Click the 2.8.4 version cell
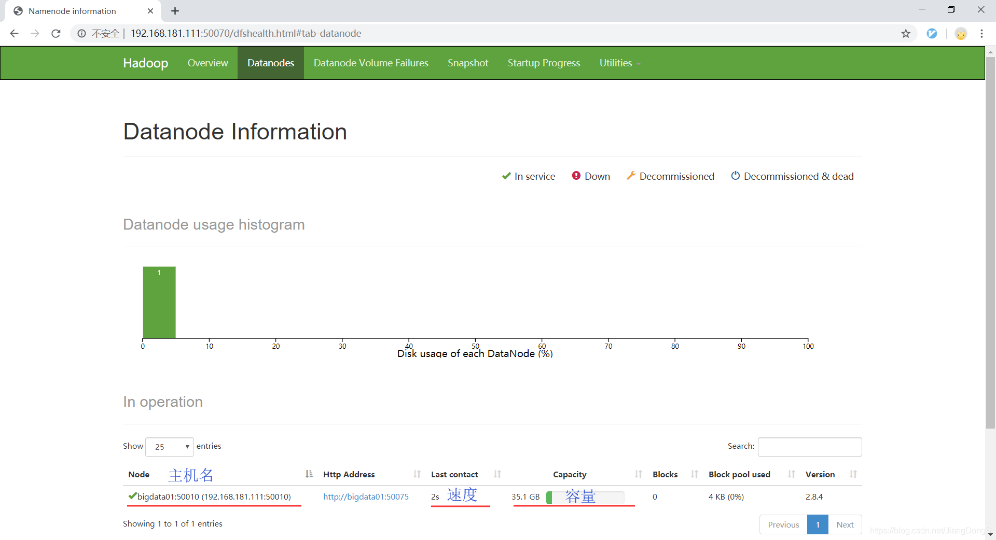 tap(814, 496)
